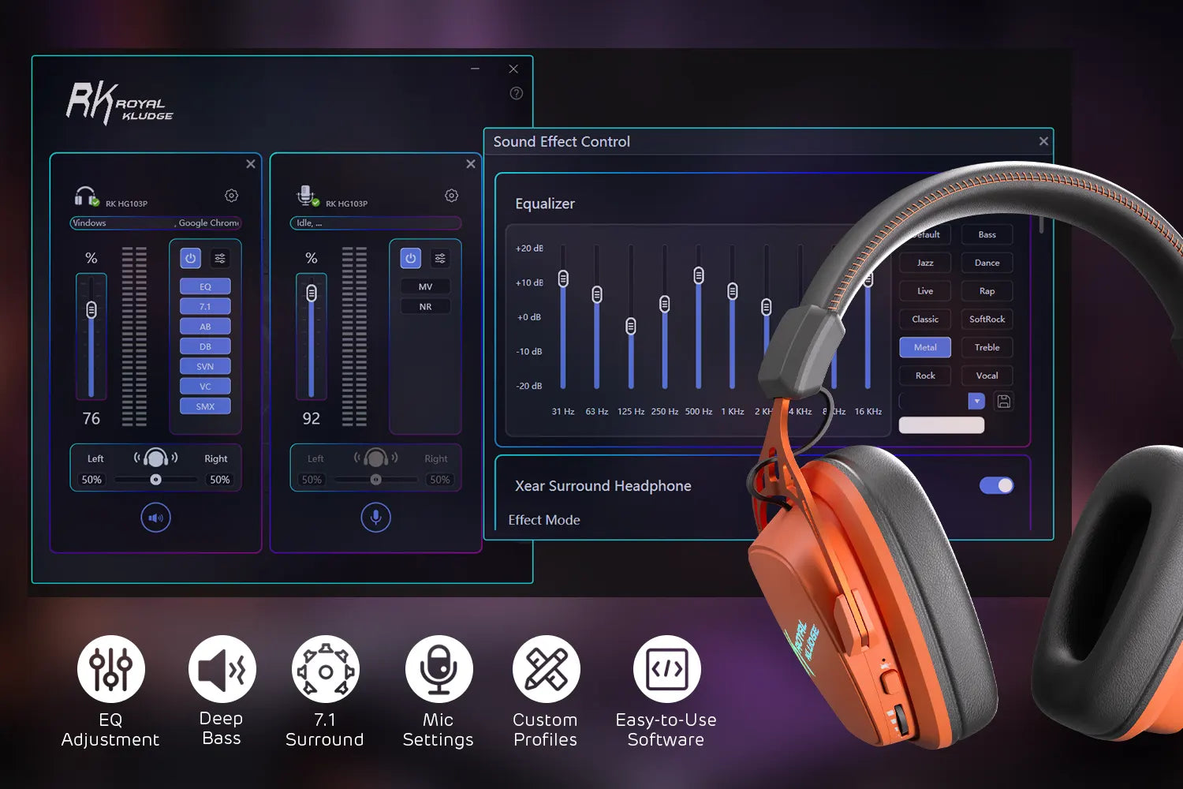Close the Sound Effect Control window
Image resolution: width=1183 pixels, height=789 pixels.
click(1043, 141)
